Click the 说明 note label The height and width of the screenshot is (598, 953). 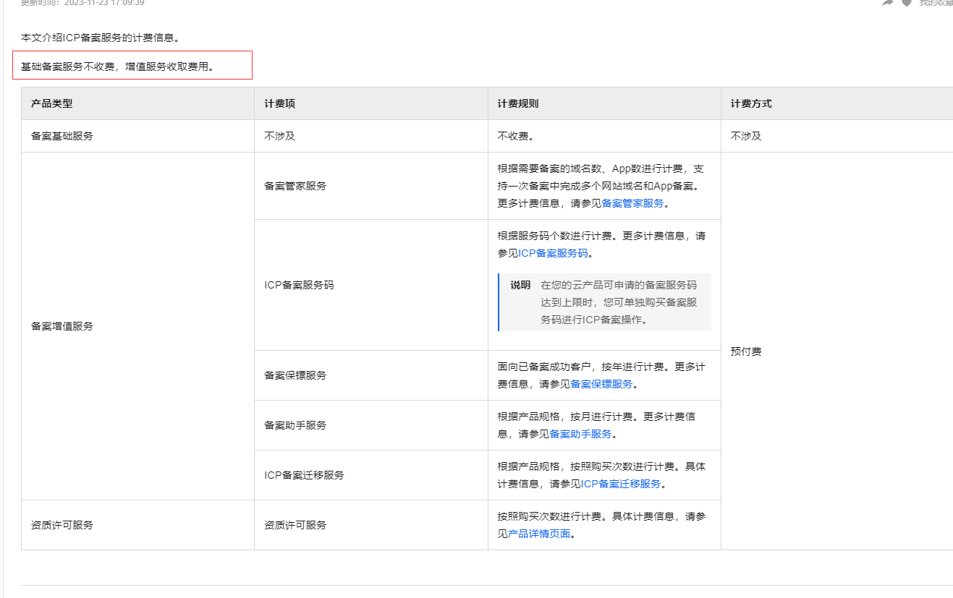pos(520,285)
